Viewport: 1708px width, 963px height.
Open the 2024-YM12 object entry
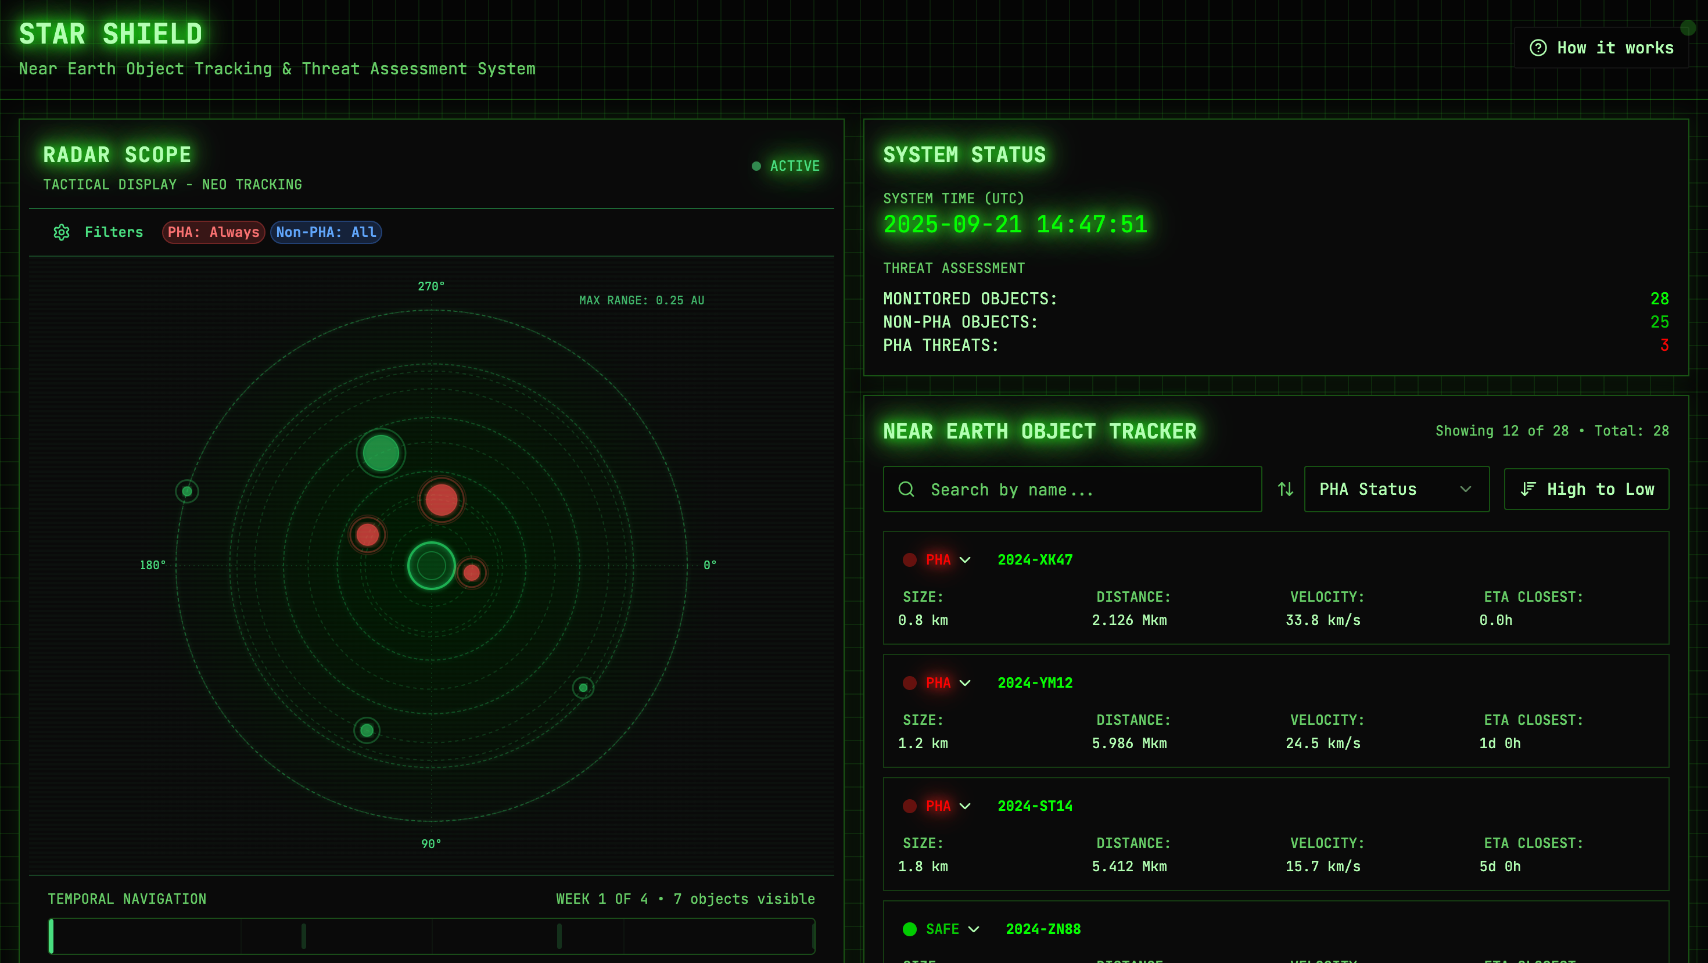point(1034,682)
